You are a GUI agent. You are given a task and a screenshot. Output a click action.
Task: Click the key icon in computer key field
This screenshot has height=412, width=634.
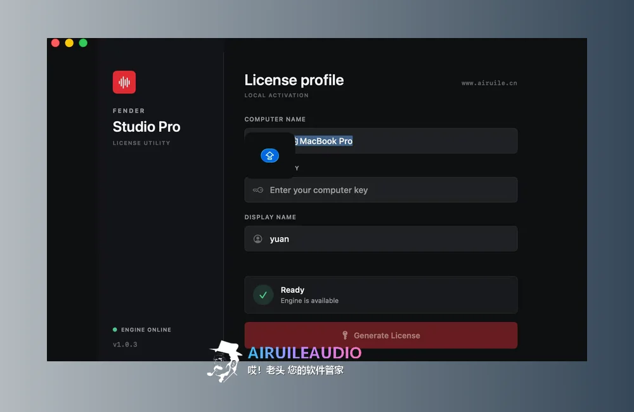[x=257, y=190]
